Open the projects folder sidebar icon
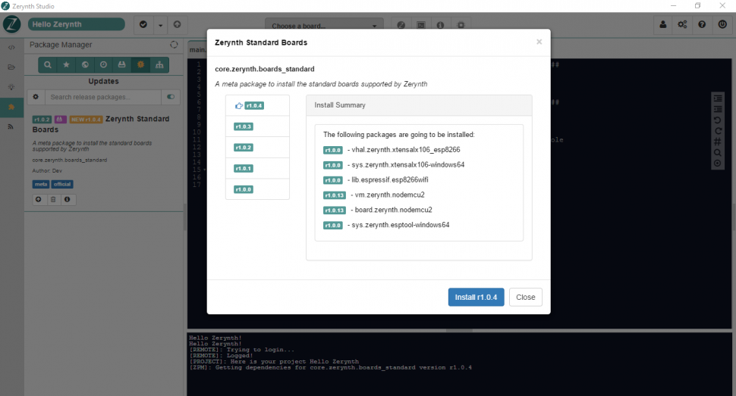Image resolution: width=736 pixels, height=396 pixels. (x=11, y=67)
